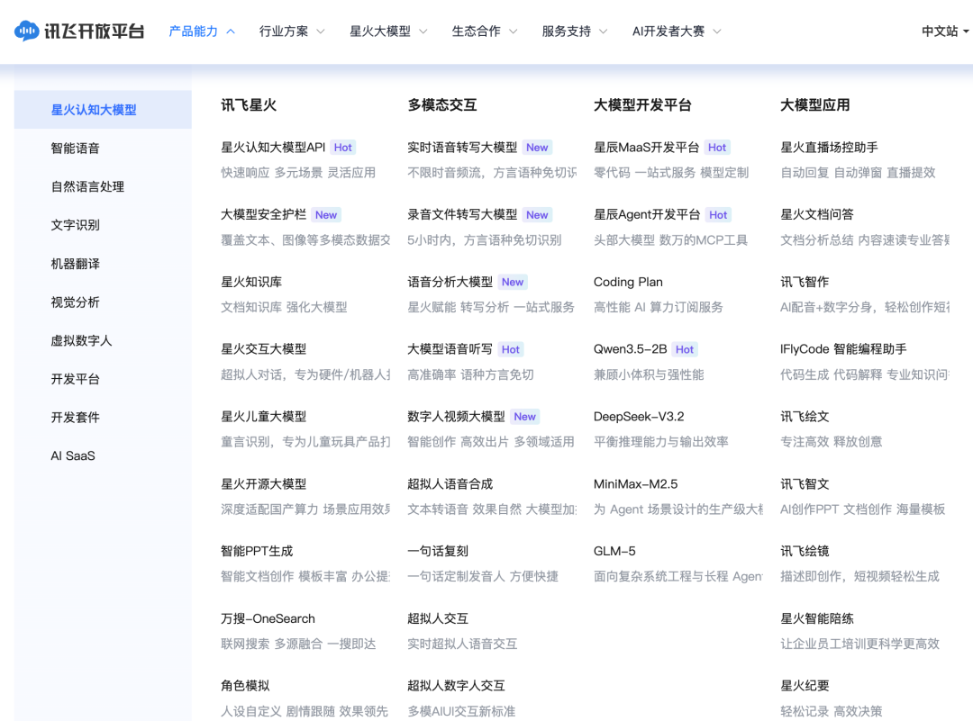
Task: Expand the 服务支持 dropdown chevron
Action: click(x=603, y=32)
